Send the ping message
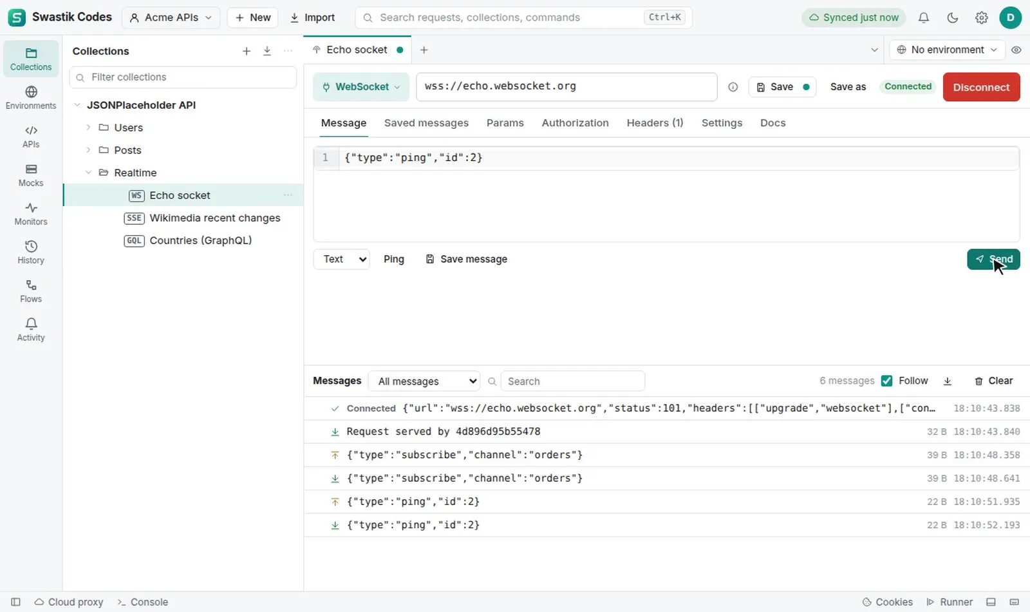 pos(993,259)
